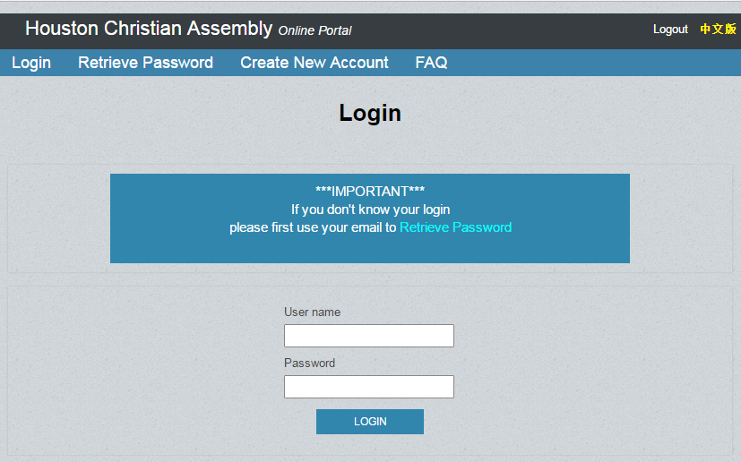The width and height of the screenshot is (741, 462).
Task: Click the "If you don't know your login" text
Action: click(x=371, y=210)
